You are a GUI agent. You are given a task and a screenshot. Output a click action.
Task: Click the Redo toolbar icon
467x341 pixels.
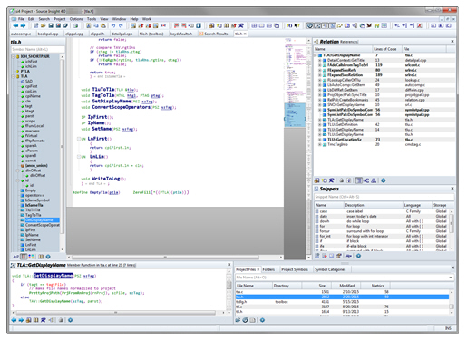(121, 26)
